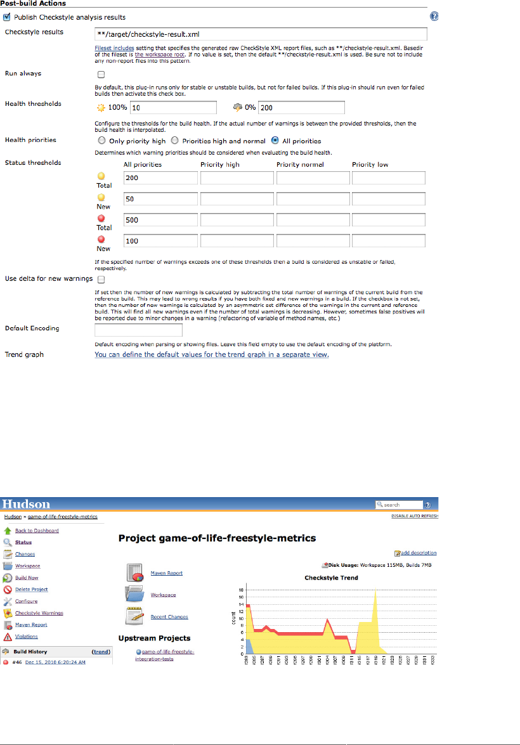Open the Recent Changes link
520x745 pixels.
(169, 617)
